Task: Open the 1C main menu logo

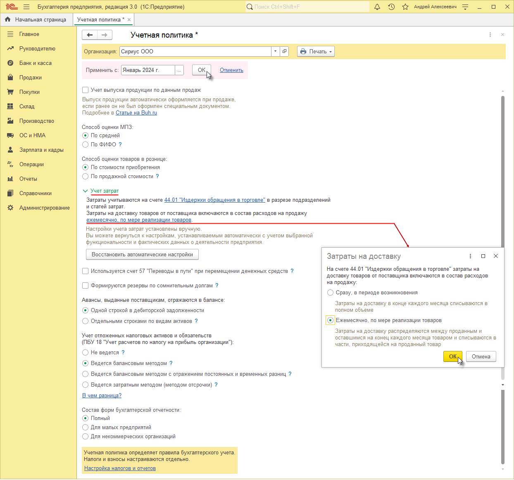Action: [x=12, y=7]
